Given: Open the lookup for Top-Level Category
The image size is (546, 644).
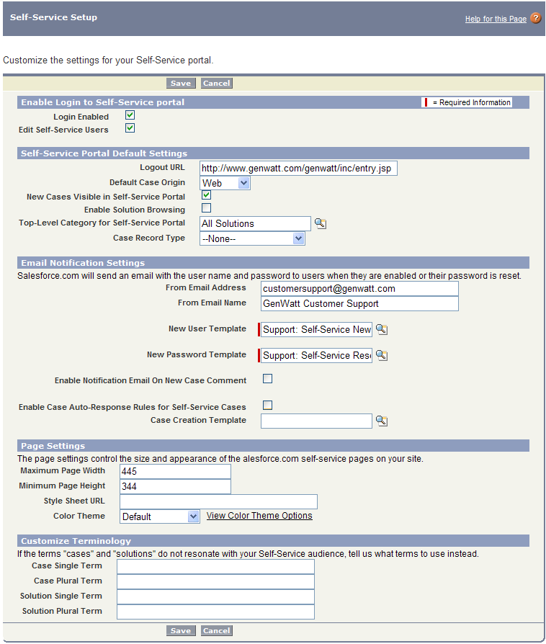Looking at the screenshot, I should pos(320,223).
